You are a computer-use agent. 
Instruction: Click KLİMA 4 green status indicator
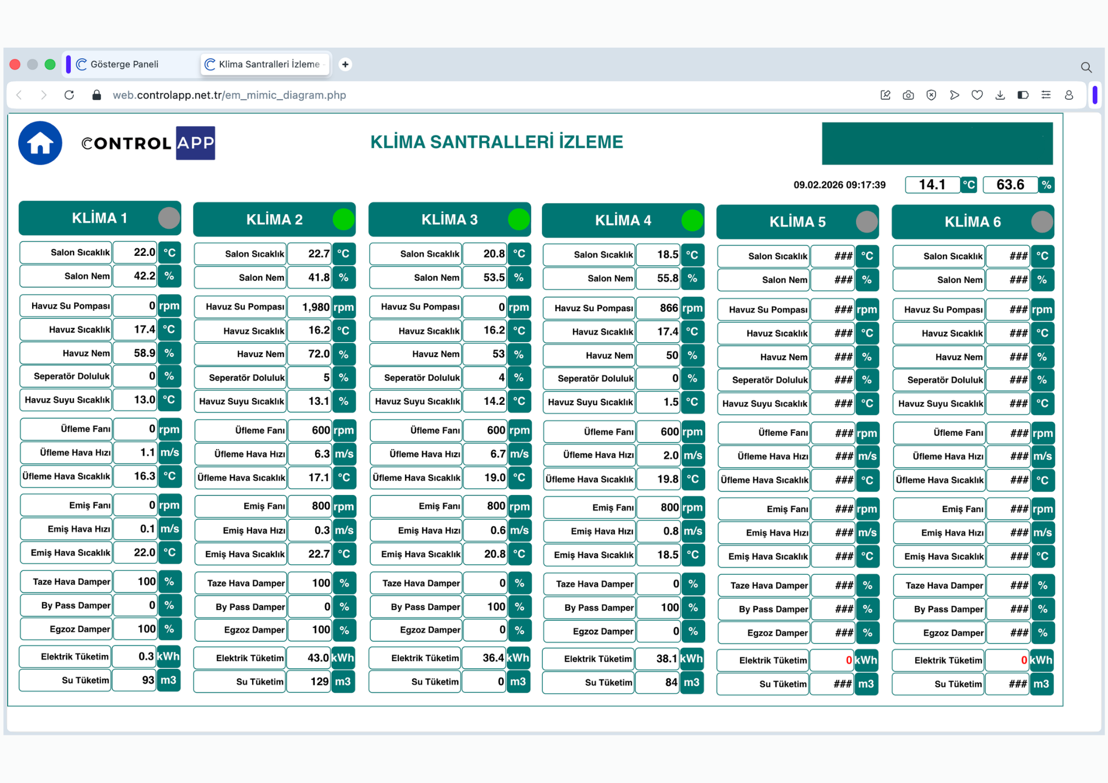(x=692, y=220)
